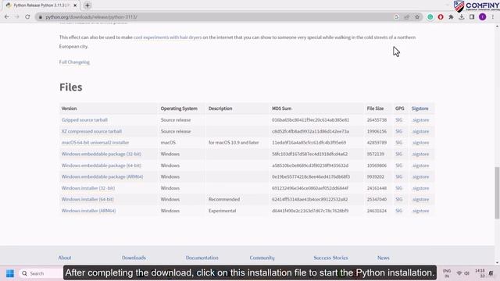The height and width of the screenshot is (281, 500).
Task: Download macOS 64-bit universal2 installer
Action: tap(95, 142)
